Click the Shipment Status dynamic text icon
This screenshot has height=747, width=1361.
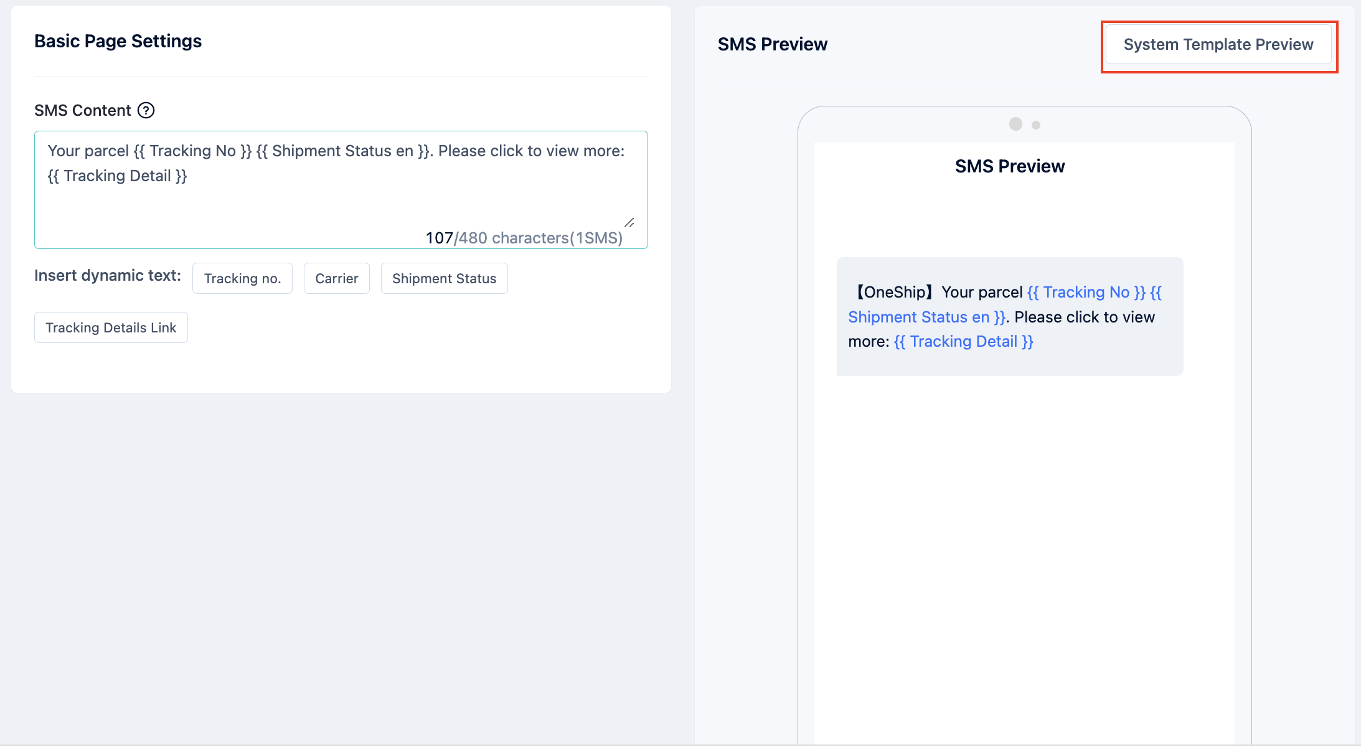click(444, 278)
